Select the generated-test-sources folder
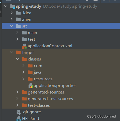The height and width of the screenshot is (121, 120). tap(50, 99)
